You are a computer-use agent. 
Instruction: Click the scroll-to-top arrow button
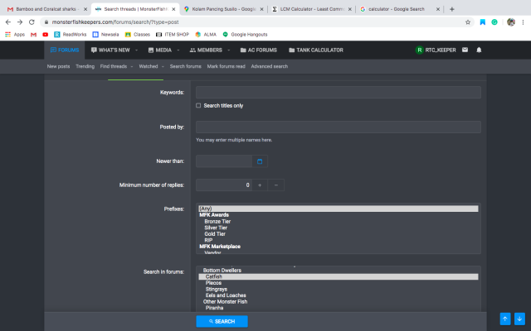click(x=504, y=319)
